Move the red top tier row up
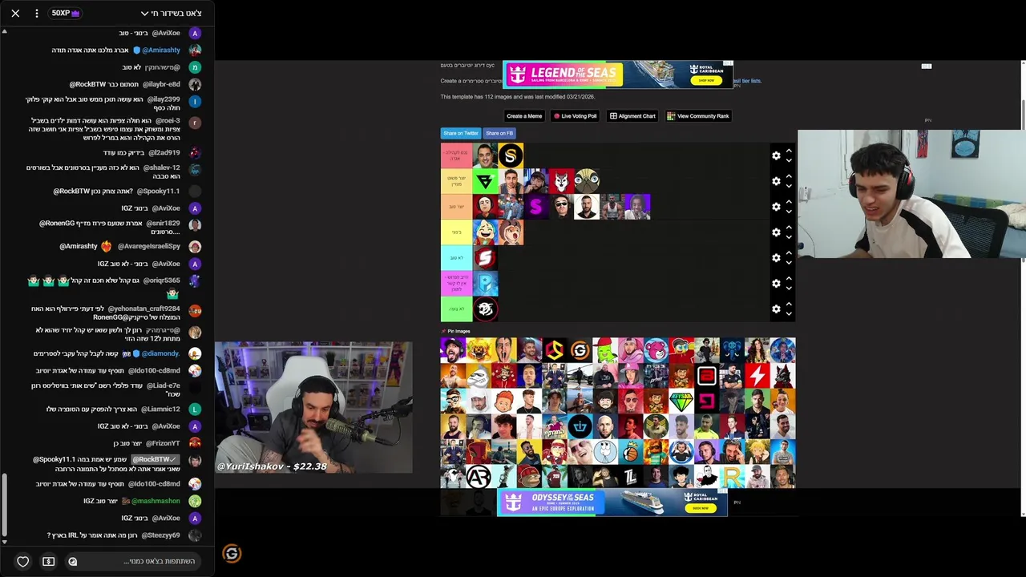The height and width of the screenshot is (577, 1026). [789, 150]
